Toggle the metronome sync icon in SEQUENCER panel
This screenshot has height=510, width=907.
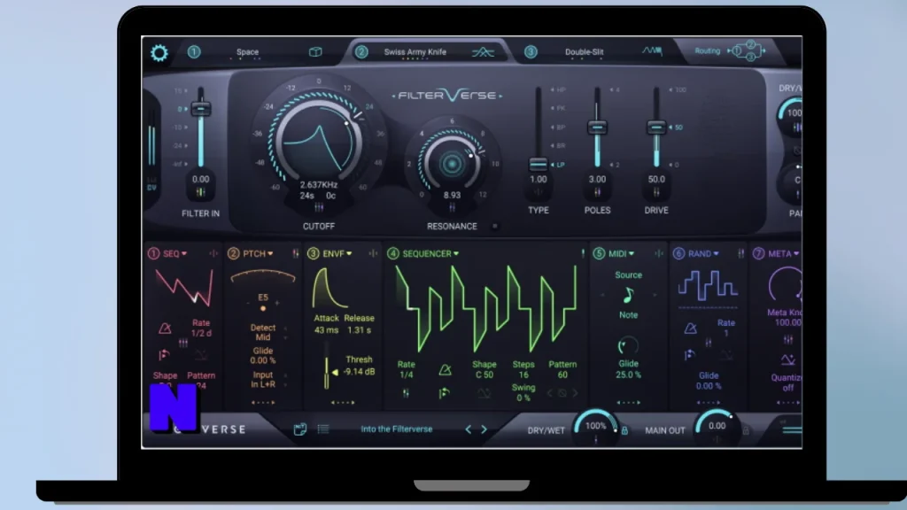[x=445, y=370]
